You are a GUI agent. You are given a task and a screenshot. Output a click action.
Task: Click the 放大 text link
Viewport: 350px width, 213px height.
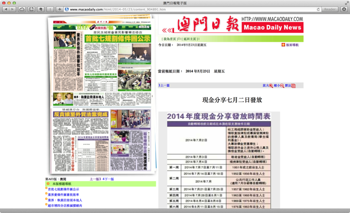(266, 85)
